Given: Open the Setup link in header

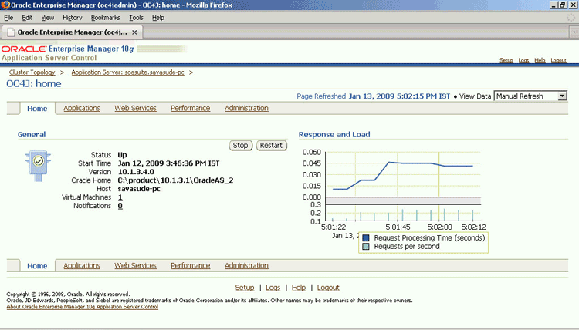Looking at the screenshot, I should point(506,60).
